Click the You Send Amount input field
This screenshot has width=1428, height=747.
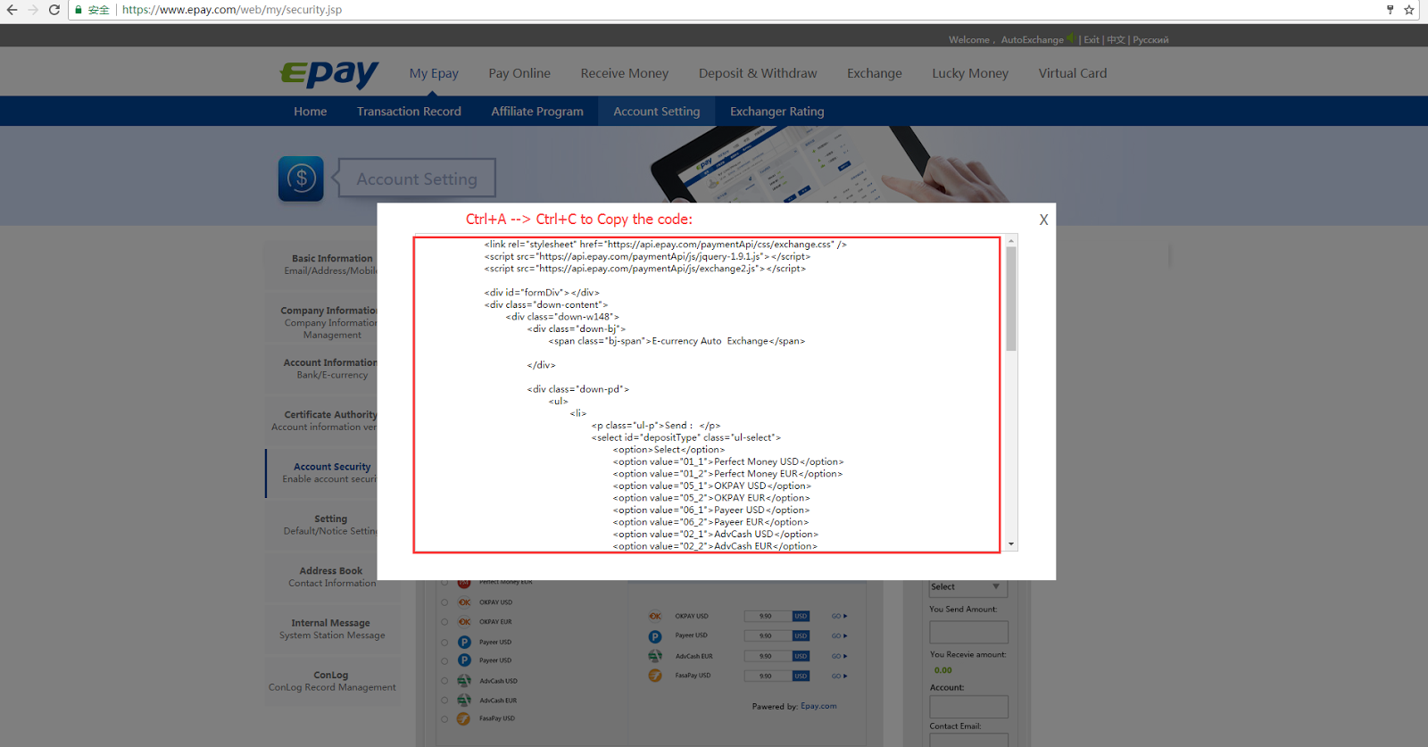pyautogui.click(x=968, y=632)
